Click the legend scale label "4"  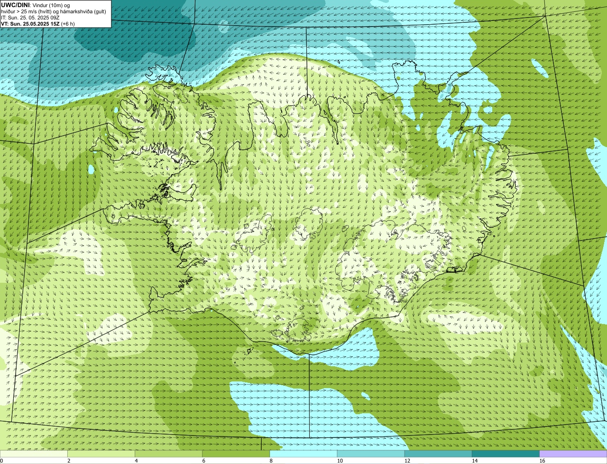pyautogui.click(x=136, y=461)
